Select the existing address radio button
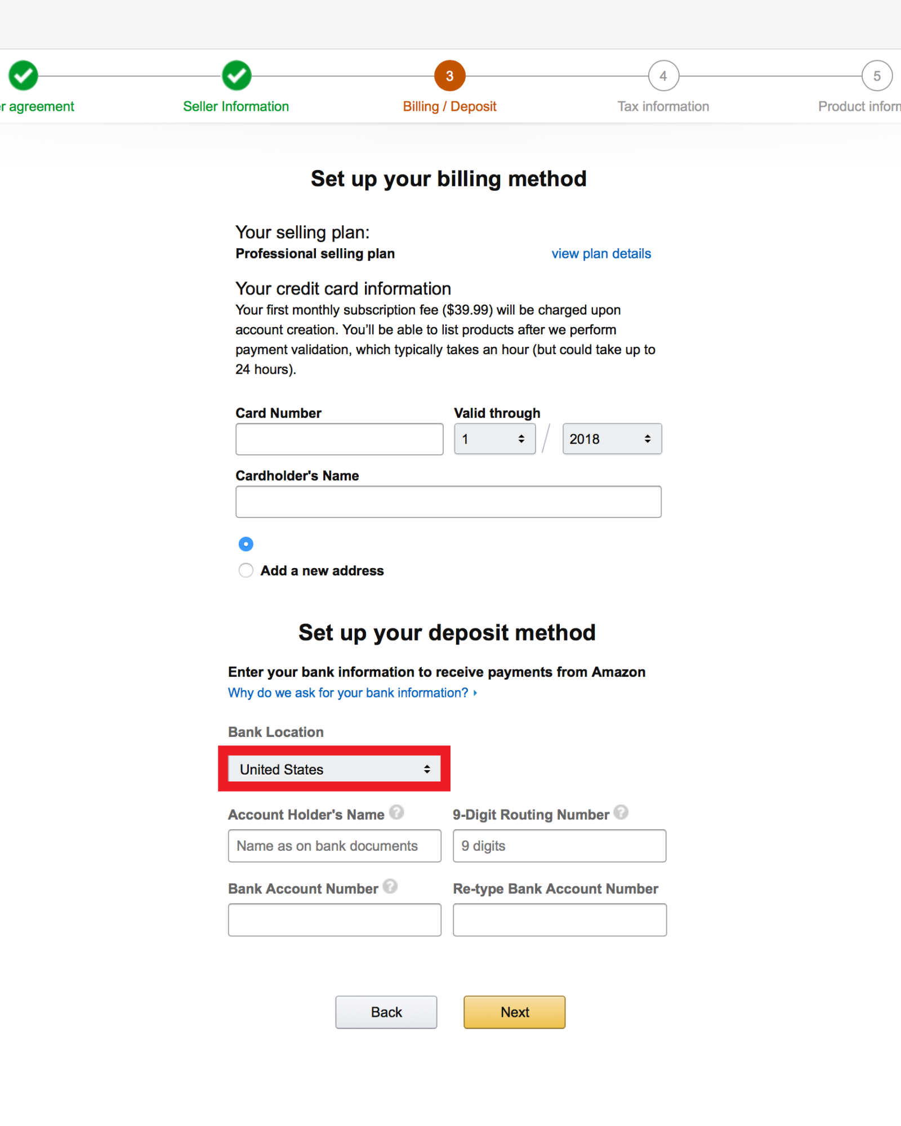The height and width of the screenshot is (1126, 901). click(246, 544)
